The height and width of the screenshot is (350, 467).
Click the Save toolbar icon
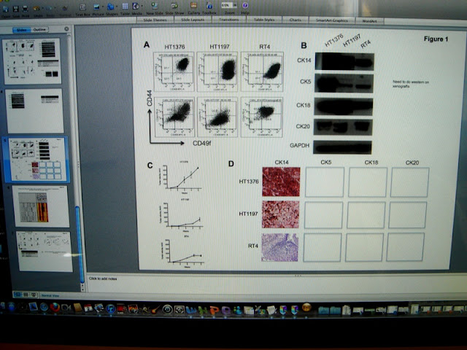pyautogui.click(x=15, y=9)
